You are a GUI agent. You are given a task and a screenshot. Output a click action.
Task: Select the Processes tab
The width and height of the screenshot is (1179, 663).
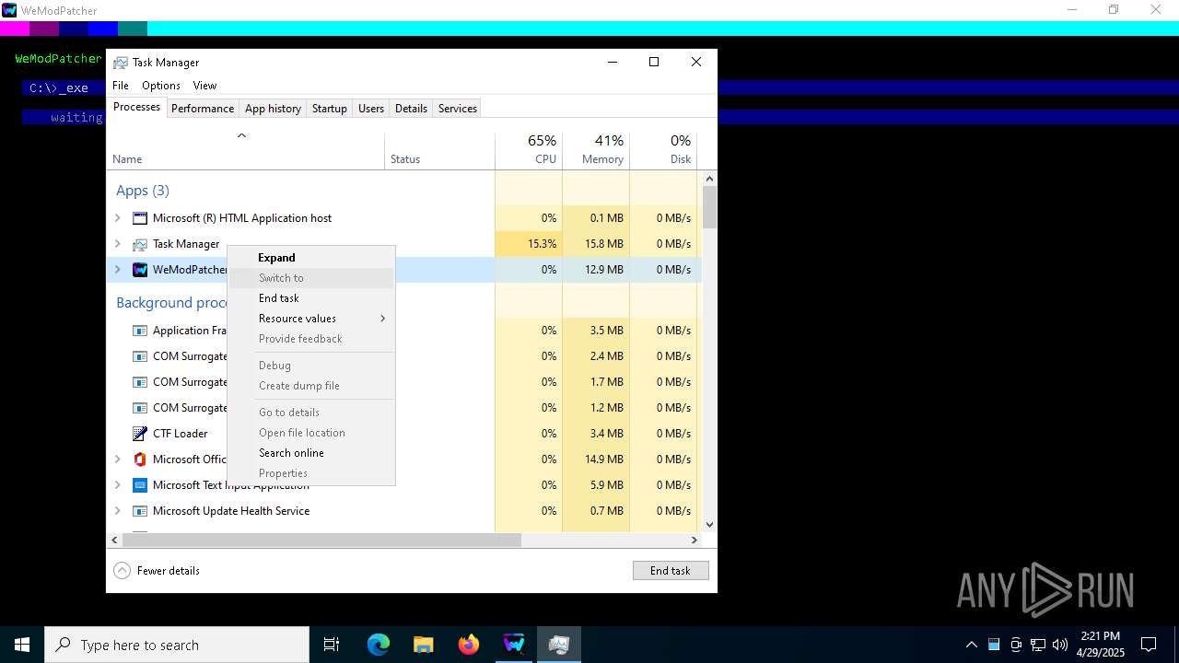coord(136,107)
